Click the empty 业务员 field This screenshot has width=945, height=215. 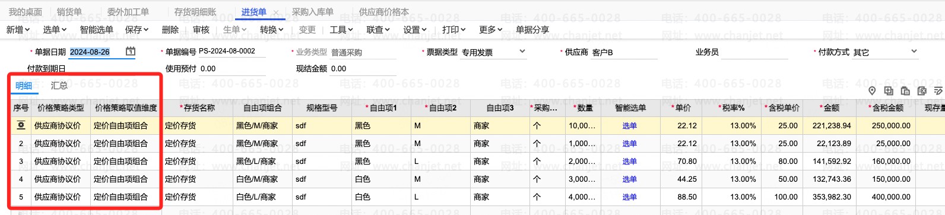coord(754,52)
